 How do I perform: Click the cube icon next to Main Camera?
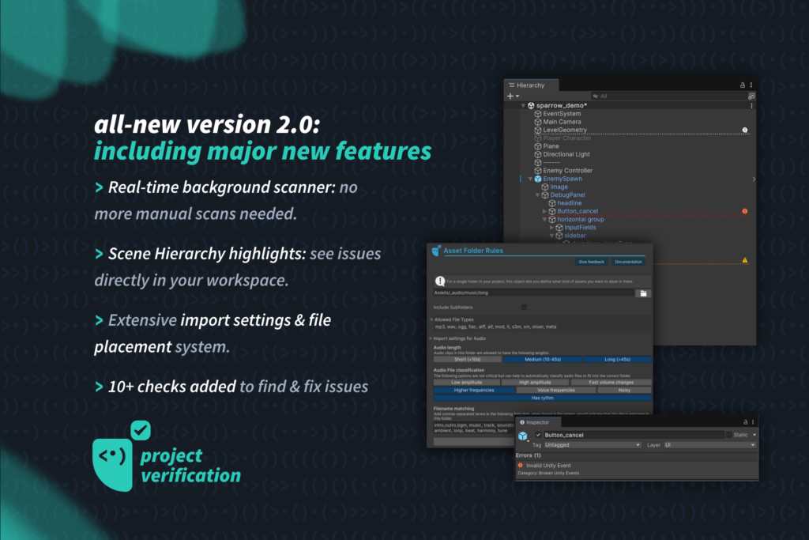(537, 122)
